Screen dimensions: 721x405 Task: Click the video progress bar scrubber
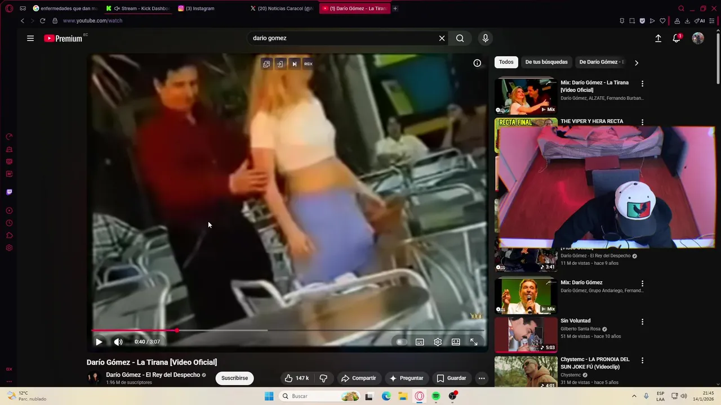click(x=177, y=330)
